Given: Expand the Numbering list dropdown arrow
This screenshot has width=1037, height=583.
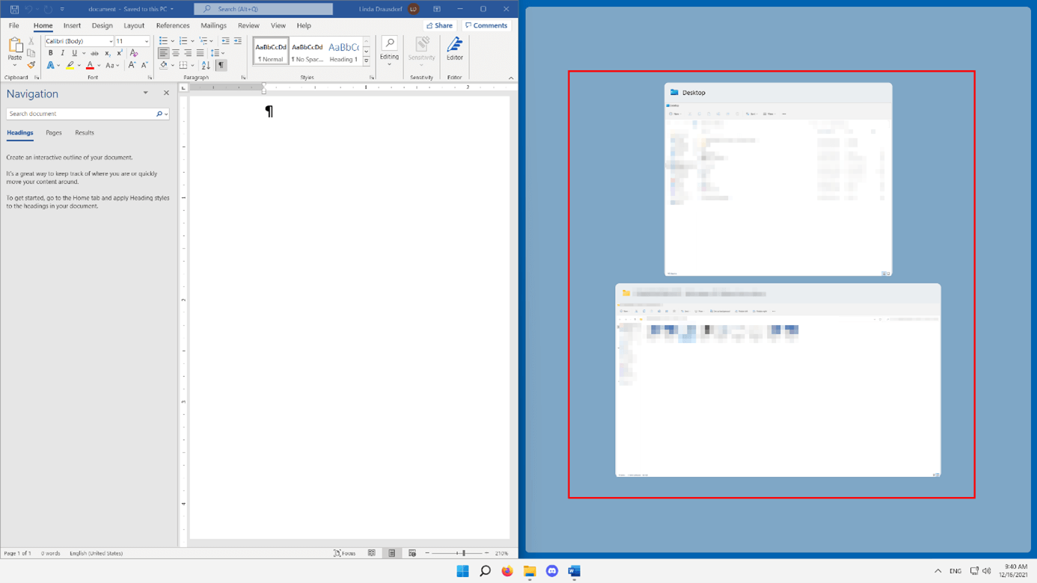Looking at the screenshot, I should [x=192, y=41].
